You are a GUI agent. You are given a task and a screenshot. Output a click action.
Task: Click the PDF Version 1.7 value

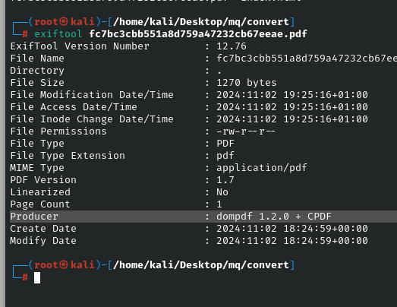pyautogui.click(x=225, y=180)
